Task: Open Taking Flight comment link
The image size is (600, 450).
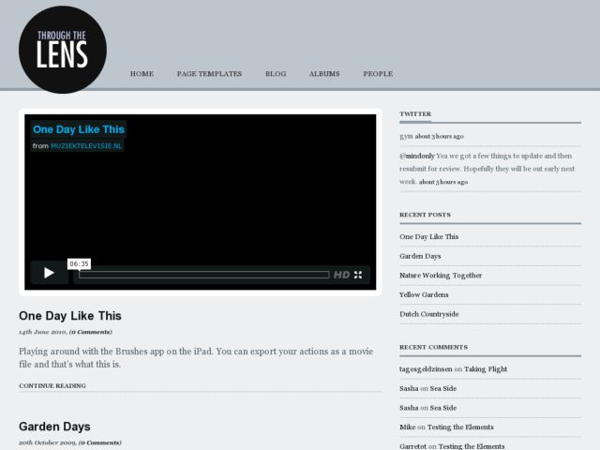Action: coord(486,369)
